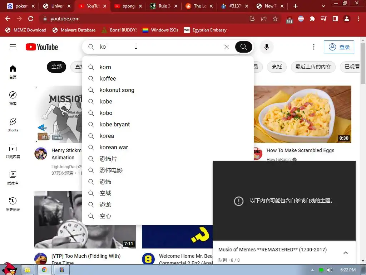Open the media control playlist icon
Viewport: 366px width, 275px height.
pos(323,19)
